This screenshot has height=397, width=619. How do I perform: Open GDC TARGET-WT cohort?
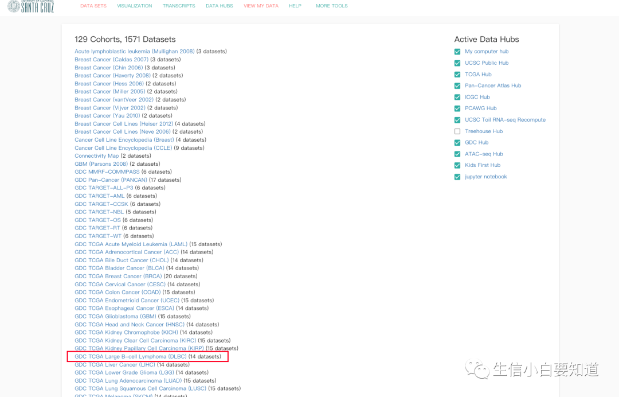98,236
